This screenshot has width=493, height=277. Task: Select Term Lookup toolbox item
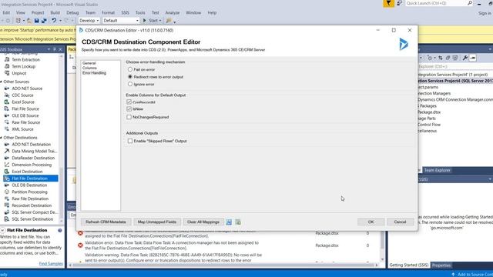24,66
